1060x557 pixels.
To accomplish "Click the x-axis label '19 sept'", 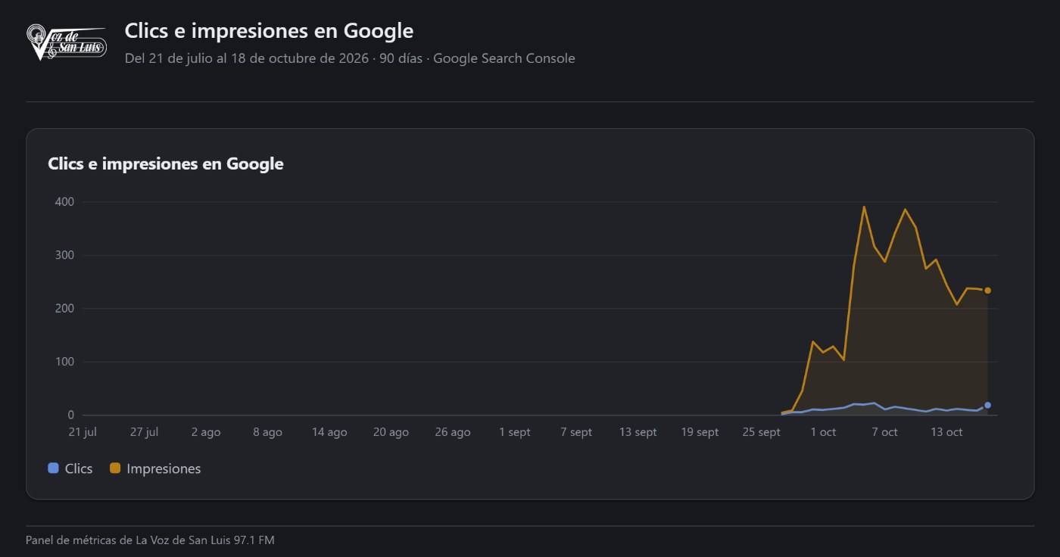I will [x=700, y=432].
